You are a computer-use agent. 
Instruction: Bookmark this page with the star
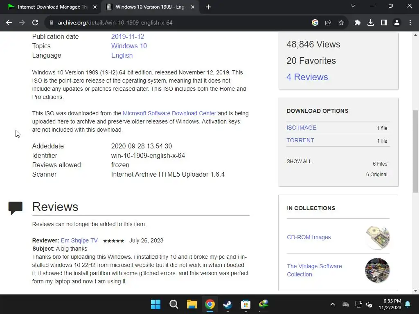[341, 23]
